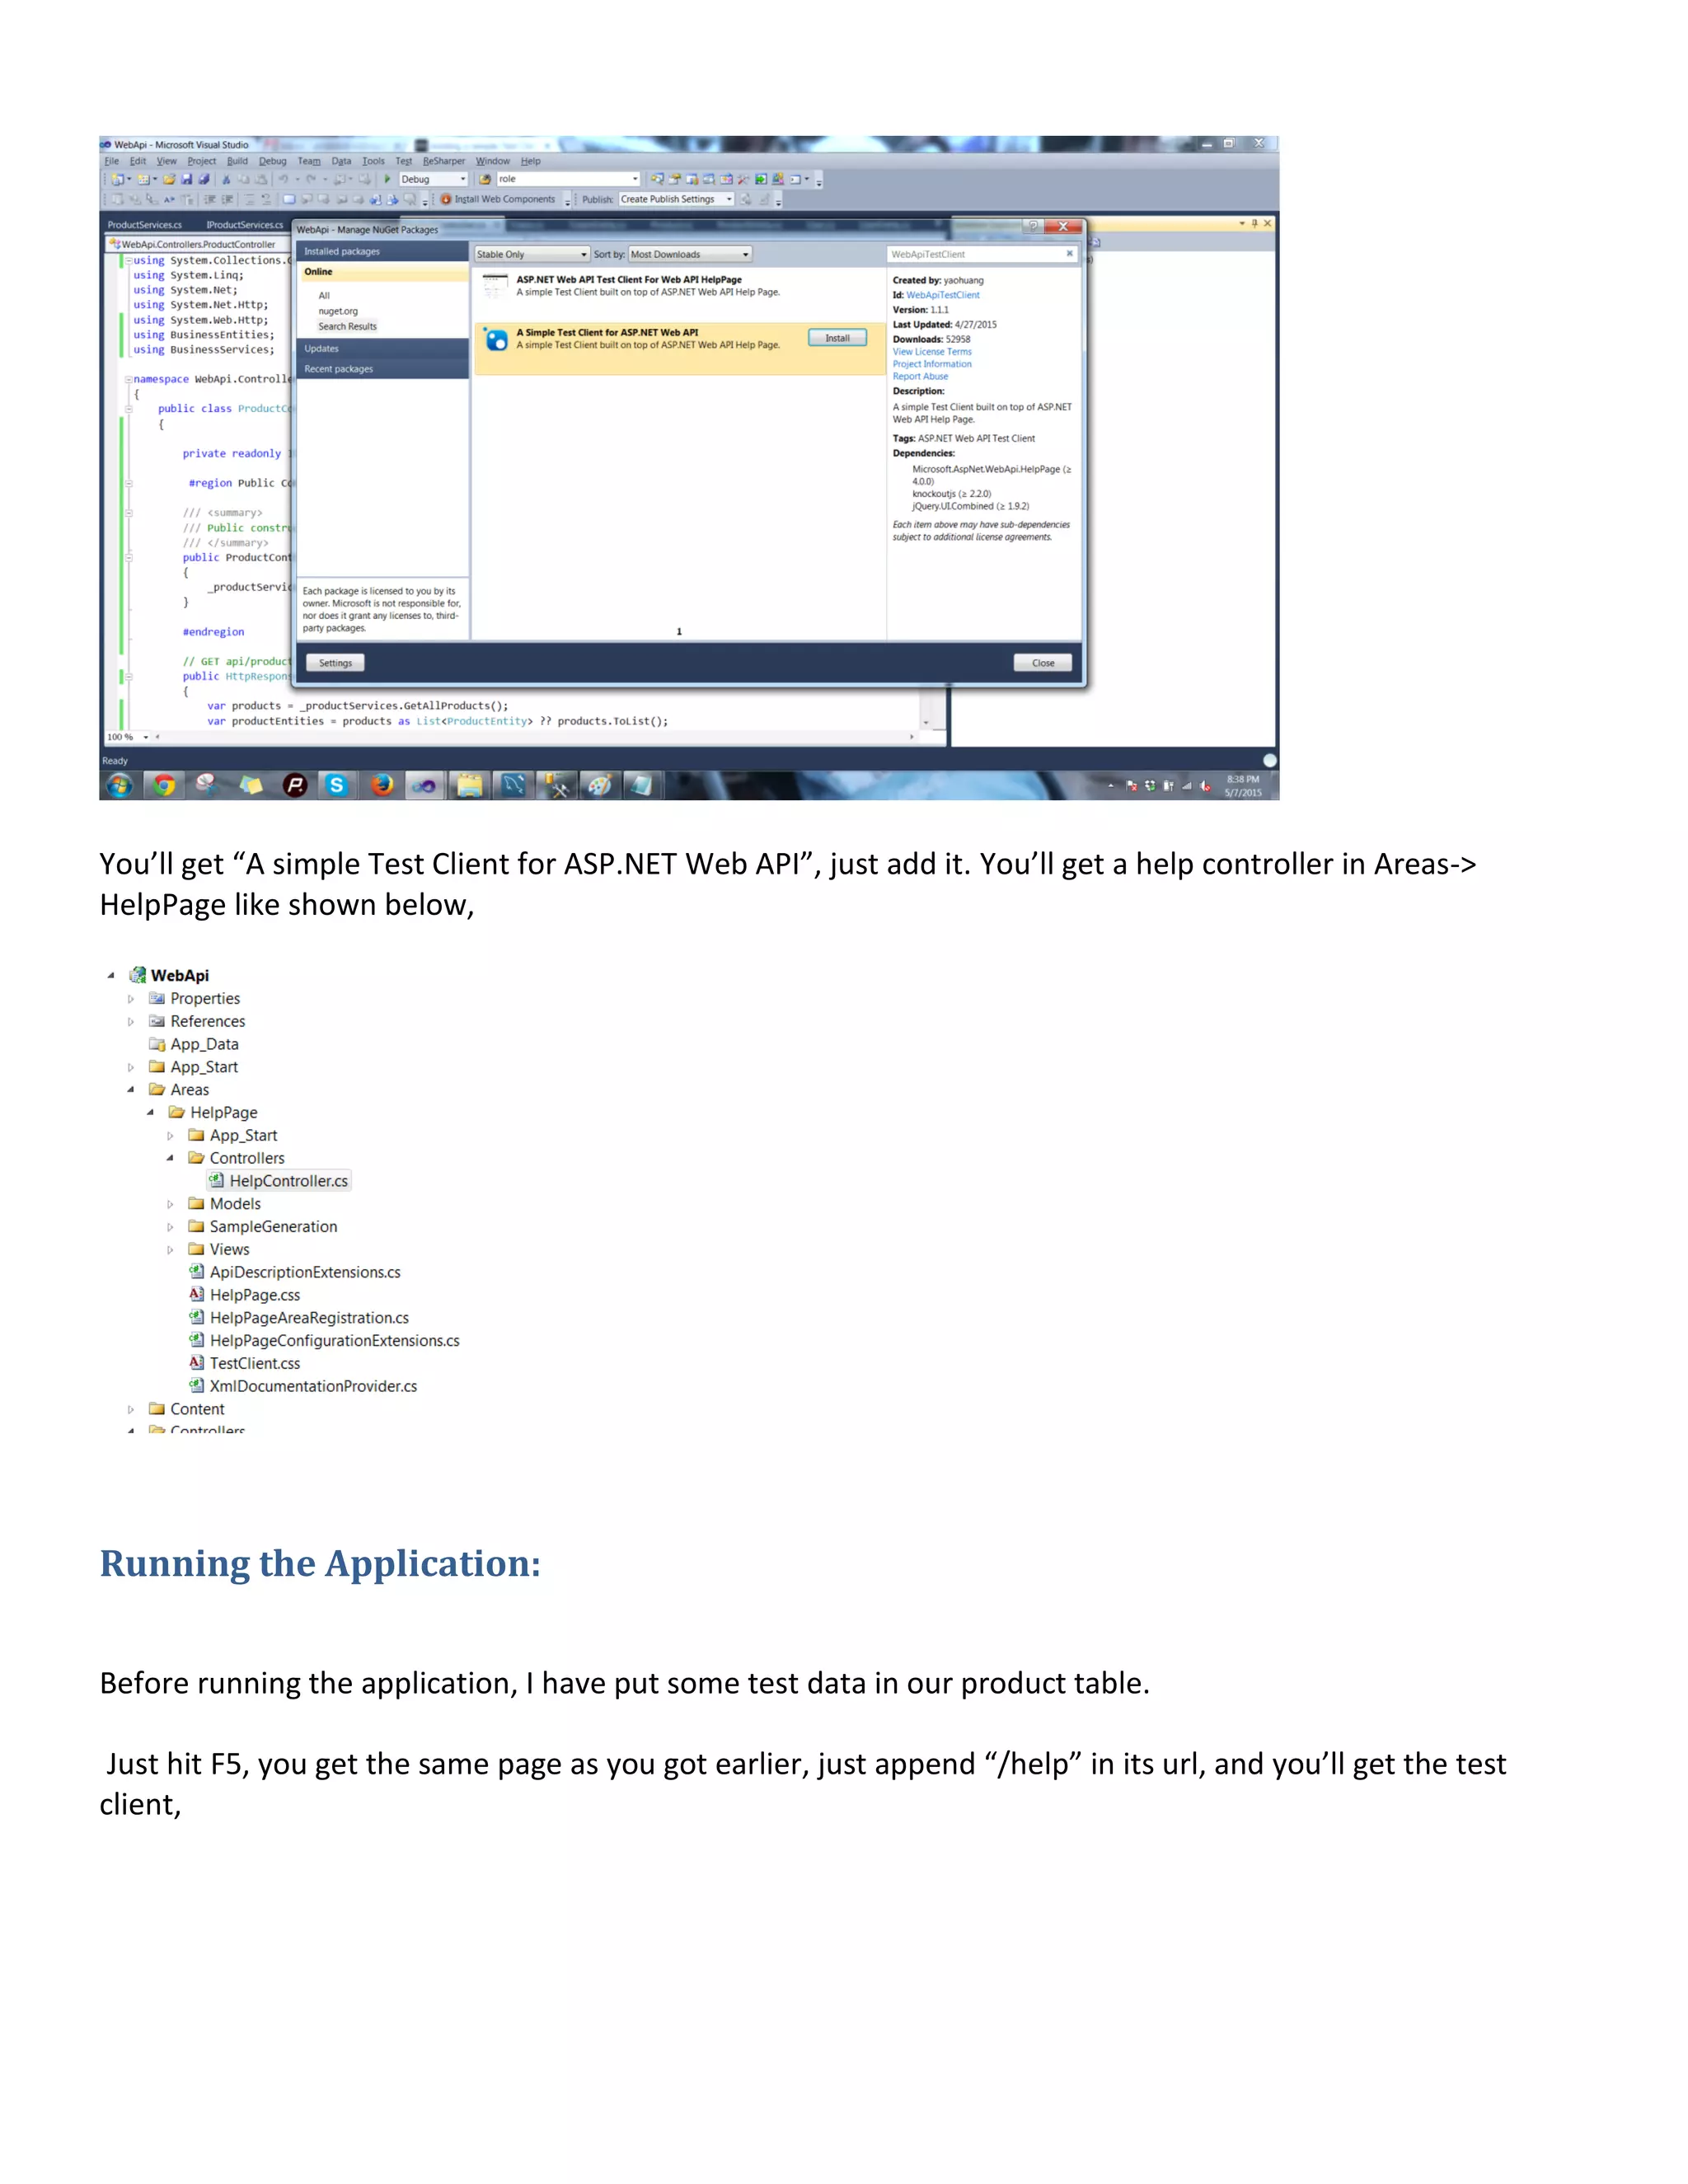Viewport: 1688px width, 2184px height.
Task: Click the New Project toolbar icon
Action: [x=118, y=179]
